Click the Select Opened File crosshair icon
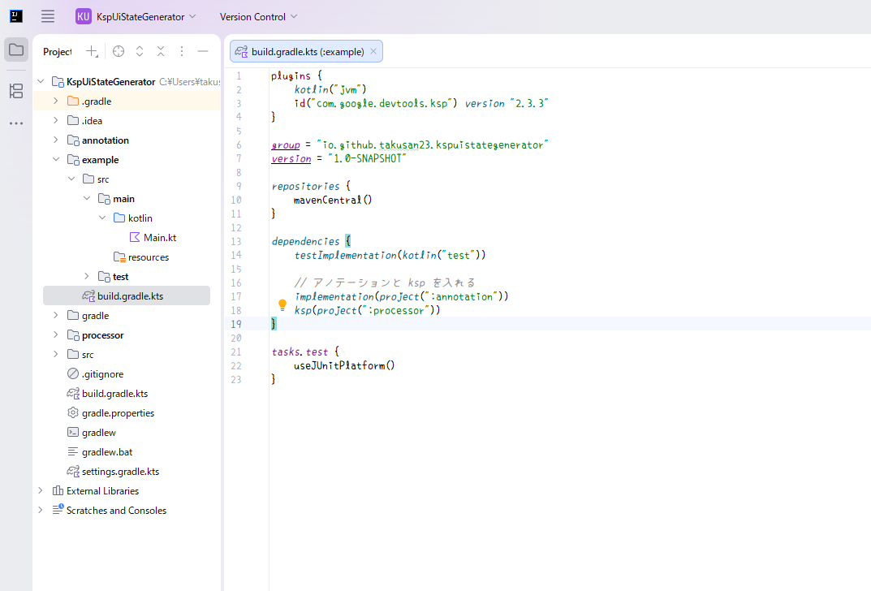Screen dimensions: 871x591 point(119,51)
